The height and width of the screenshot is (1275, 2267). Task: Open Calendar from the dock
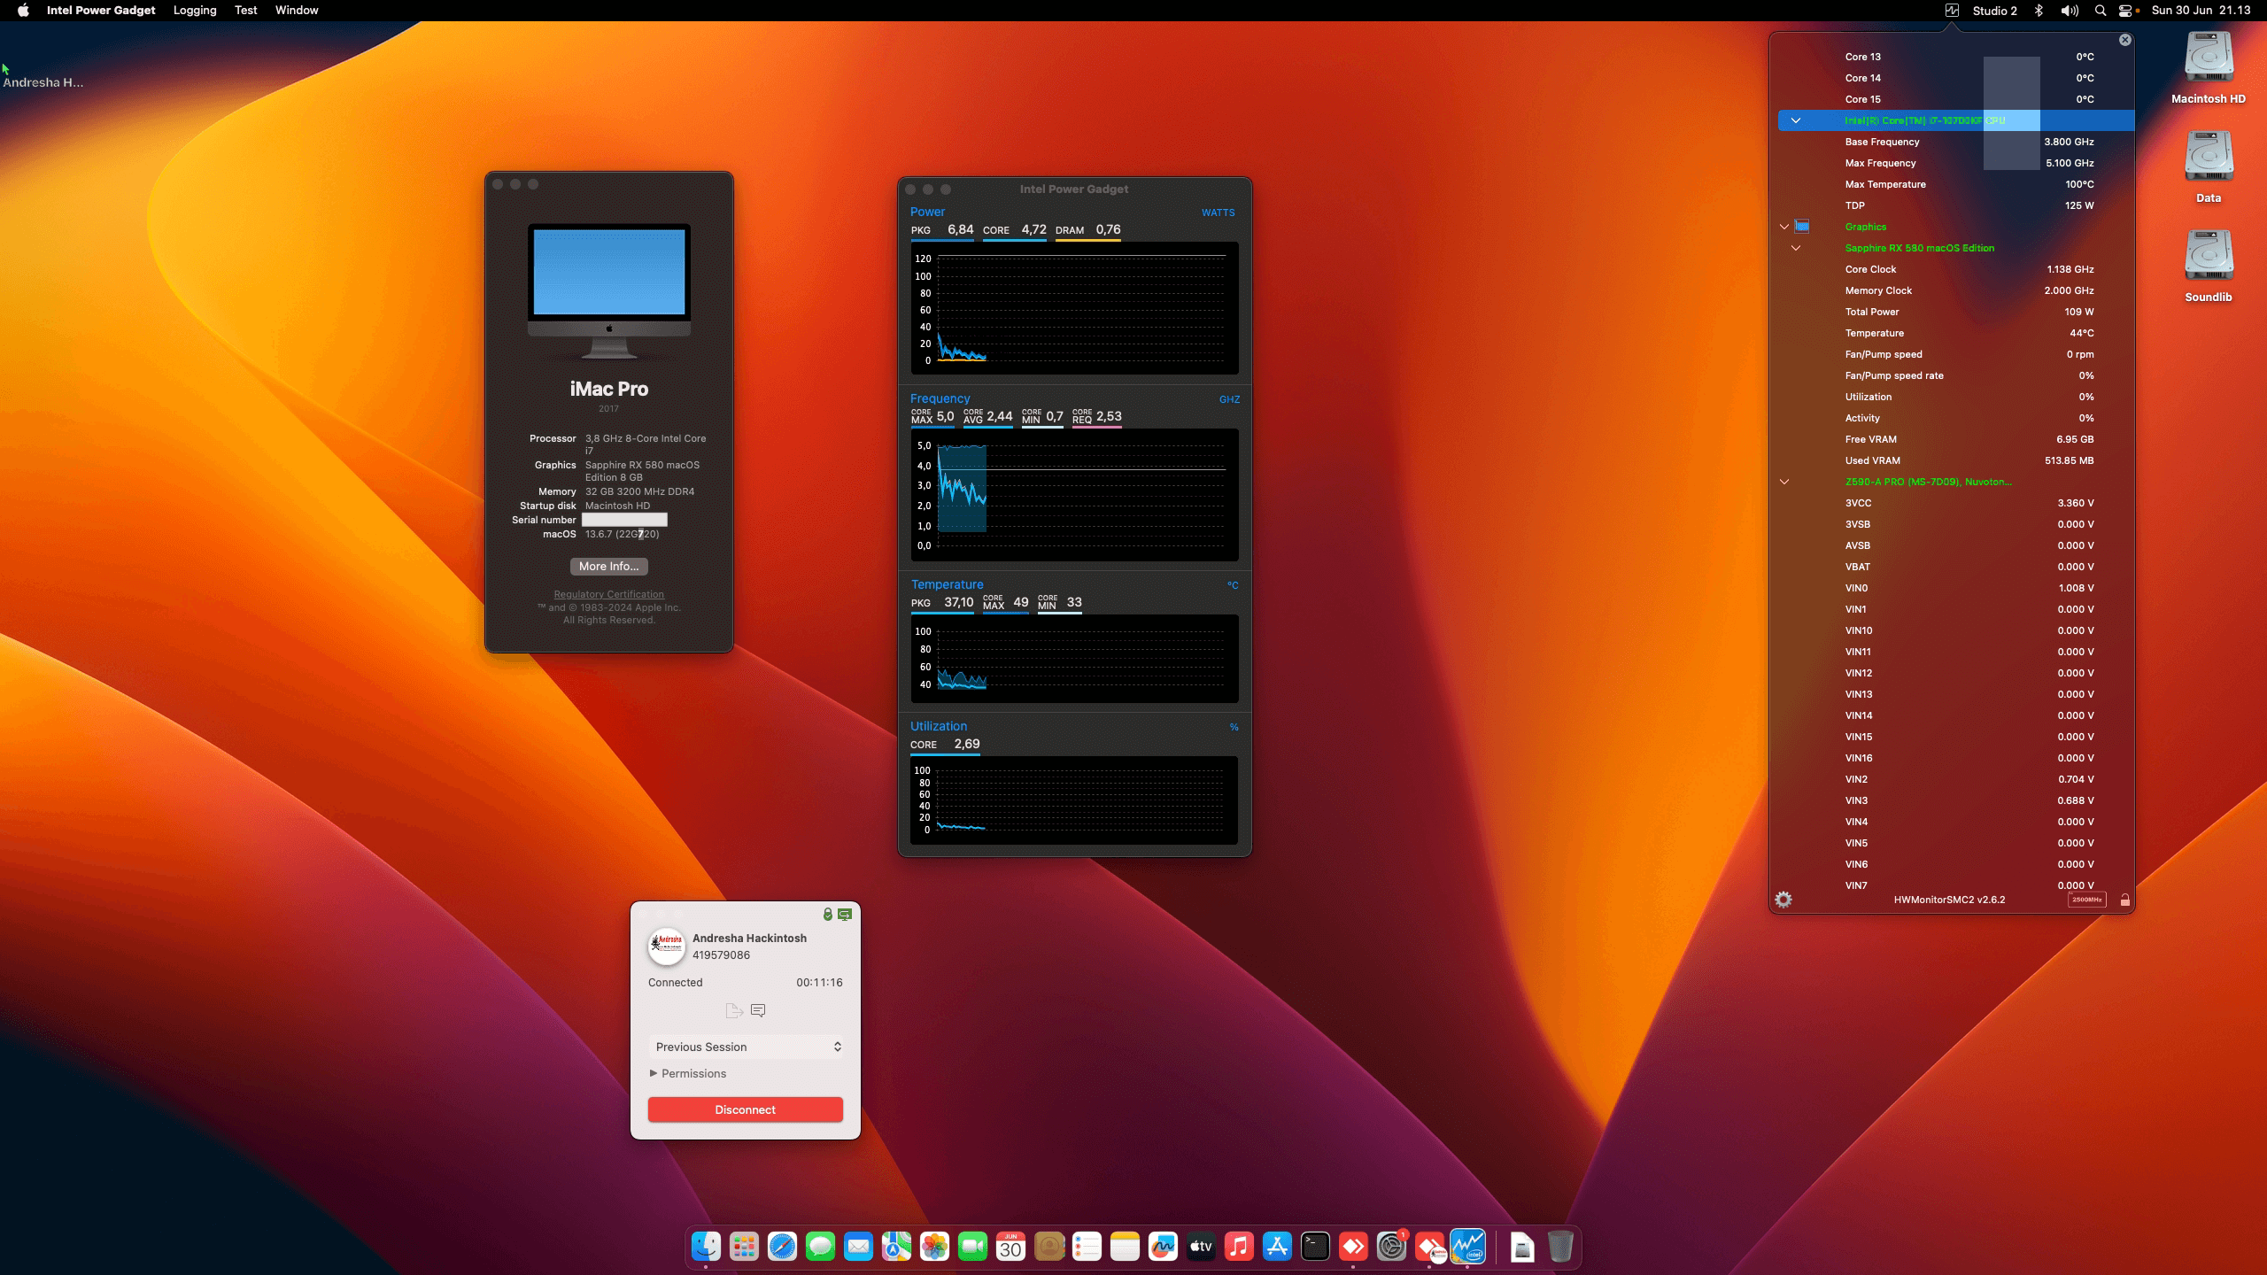click(1010, 1247)
